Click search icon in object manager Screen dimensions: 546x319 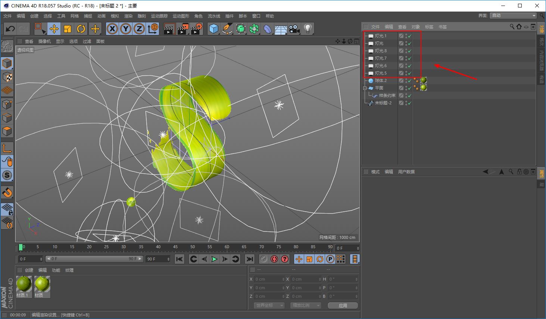(512, 27)
